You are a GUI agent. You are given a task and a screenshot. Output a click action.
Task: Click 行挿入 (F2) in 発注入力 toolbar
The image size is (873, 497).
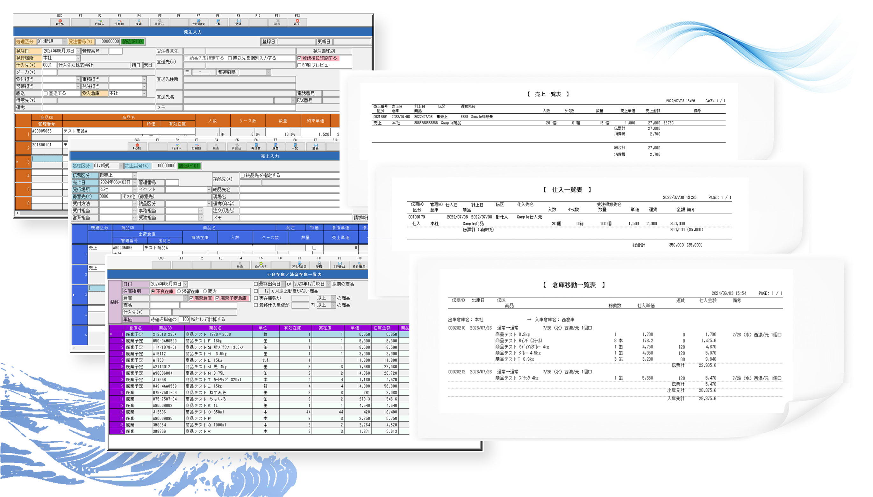coord(100,22)
